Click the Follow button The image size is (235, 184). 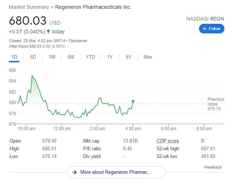(211, 29)
